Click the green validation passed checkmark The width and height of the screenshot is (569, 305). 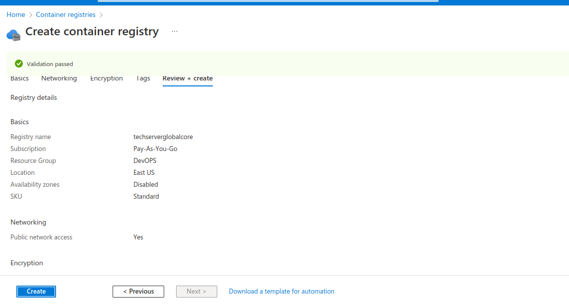tap(19, 64)
